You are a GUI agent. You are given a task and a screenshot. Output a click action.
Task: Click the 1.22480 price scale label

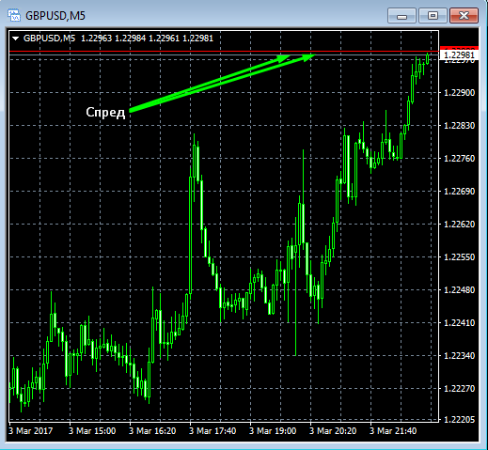[x=459, y=290]
